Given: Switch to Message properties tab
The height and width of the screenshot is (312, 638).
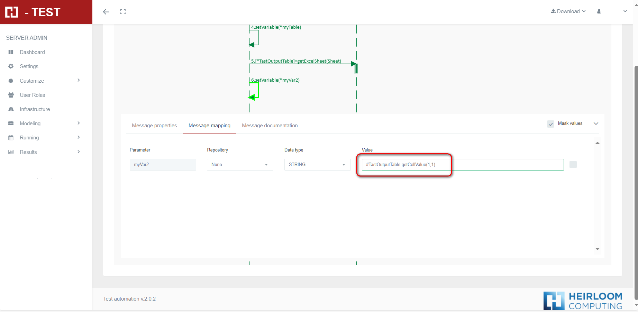Looking at the screenshot, I should tap(154, 126).
